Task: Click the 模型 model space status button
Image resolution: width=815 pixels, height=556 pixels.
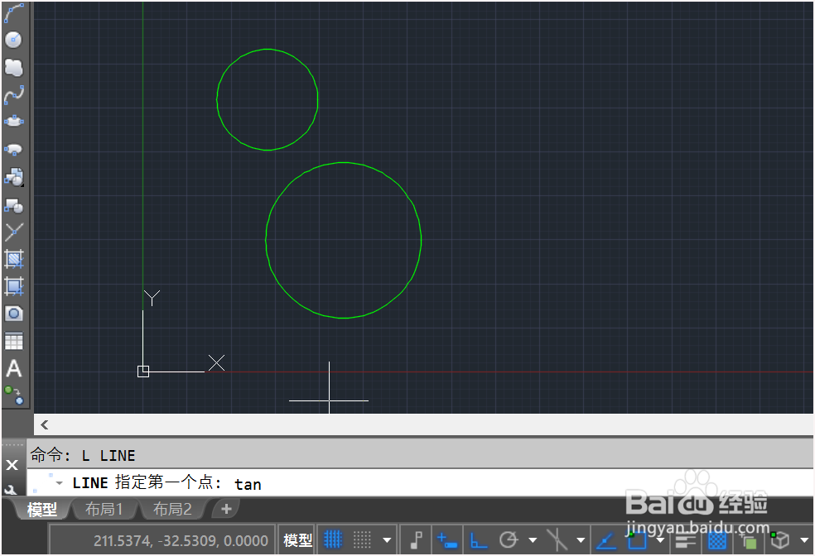Action: pos(298,540)
